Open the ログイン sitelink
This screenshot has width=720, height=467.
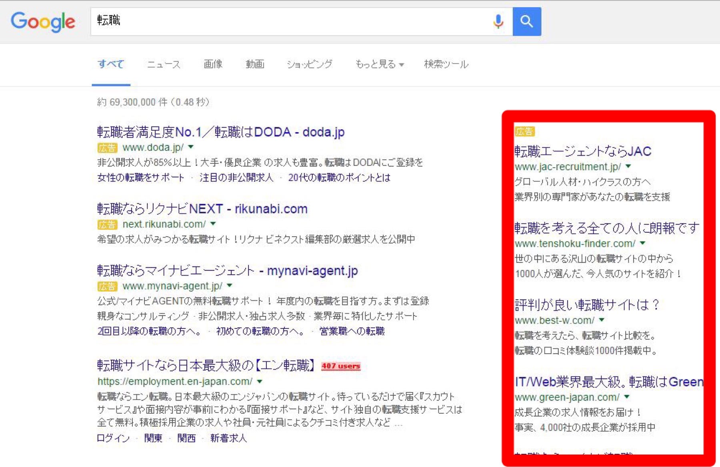[x=113, y=438]
